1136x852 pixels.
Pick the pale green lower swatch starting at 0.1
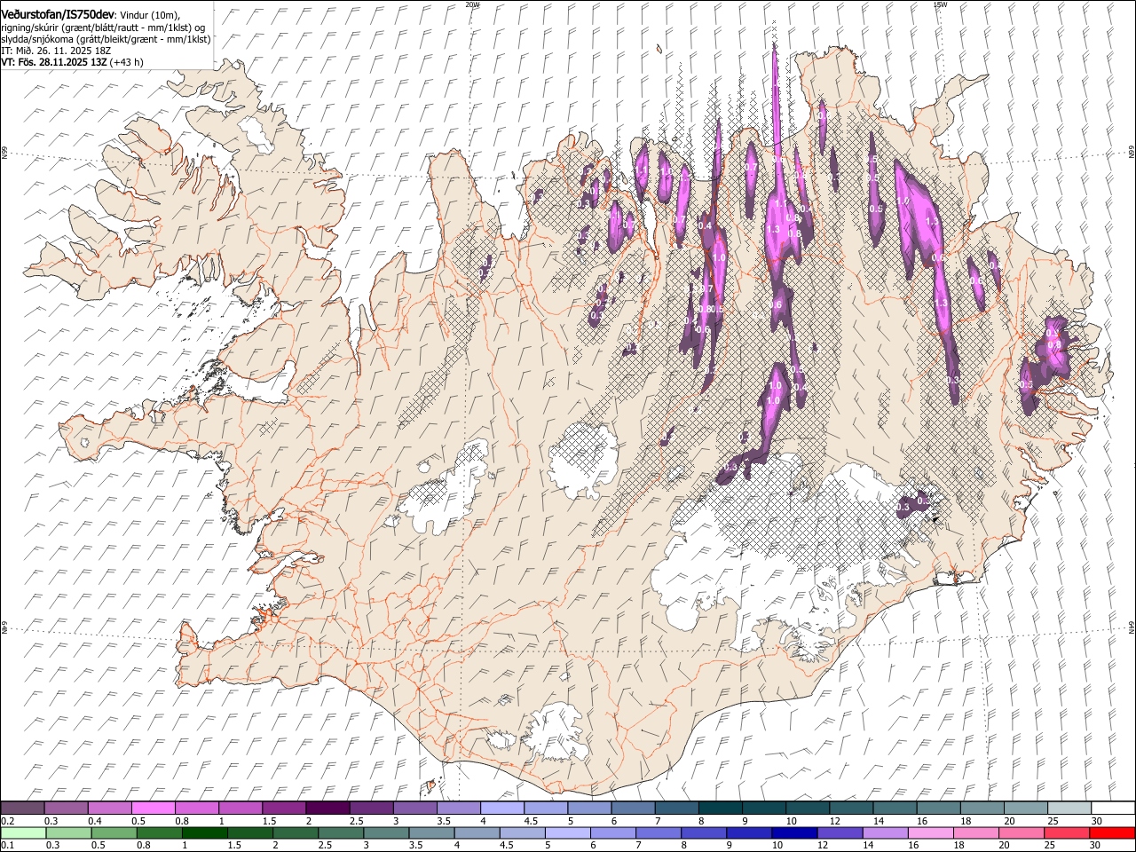click(x=23, y=832)
